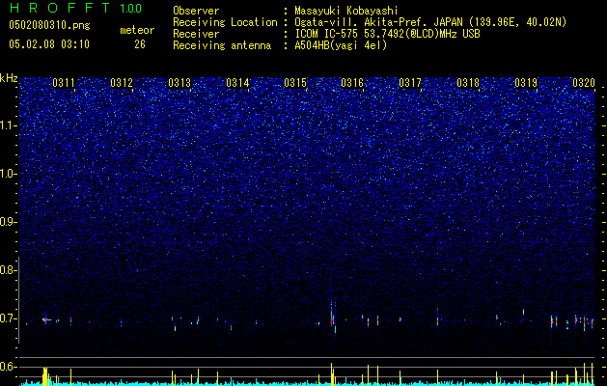This screenshot has height=386, width=607.
Task: Click the 0312 time marker
Action: click(x=122, y=83)
